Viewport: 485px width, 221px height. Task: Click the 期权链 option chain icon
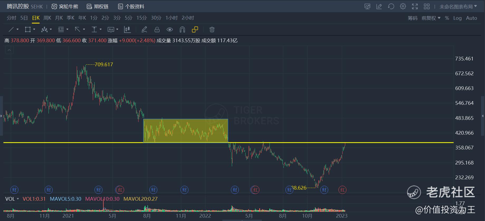click(89, 7)
